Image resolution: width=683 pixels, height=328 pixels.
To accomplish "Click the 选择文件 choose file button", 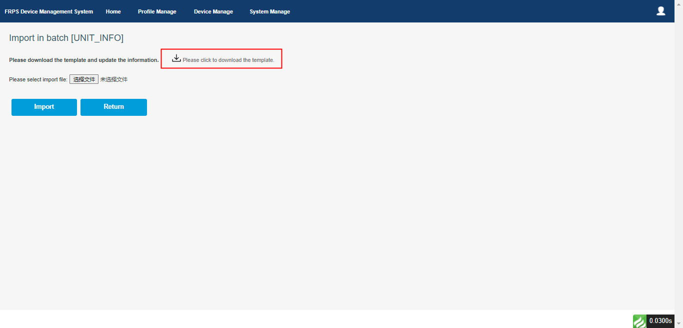I will [x=84, y=79].
